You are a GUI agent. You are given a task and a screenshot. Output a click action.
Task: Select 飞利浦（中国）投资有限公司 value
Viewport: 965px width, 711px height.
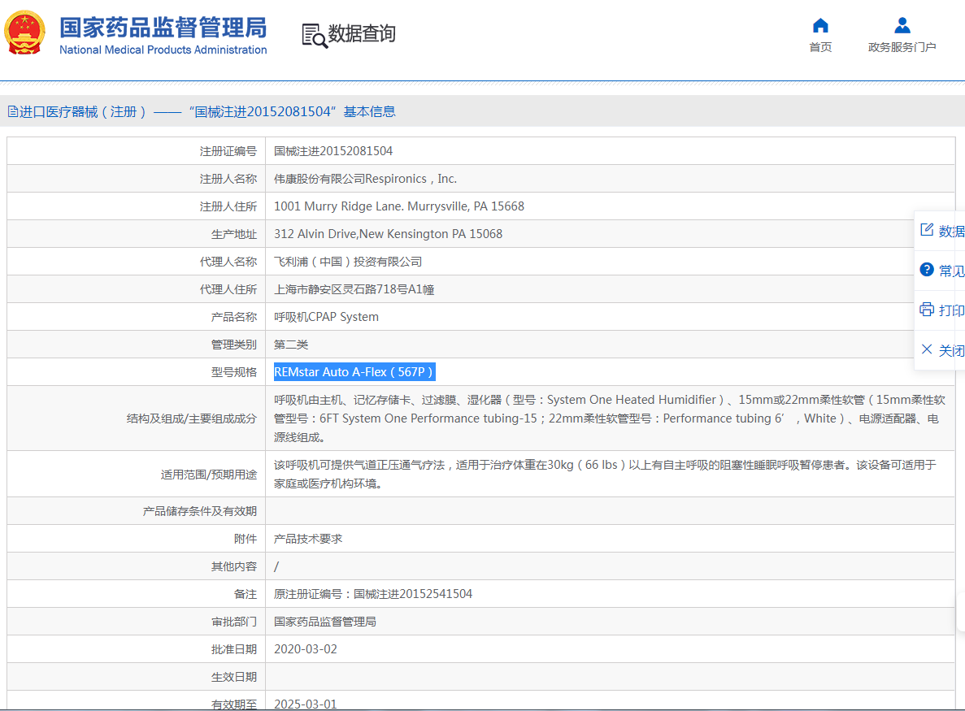[x=348, y=262]
